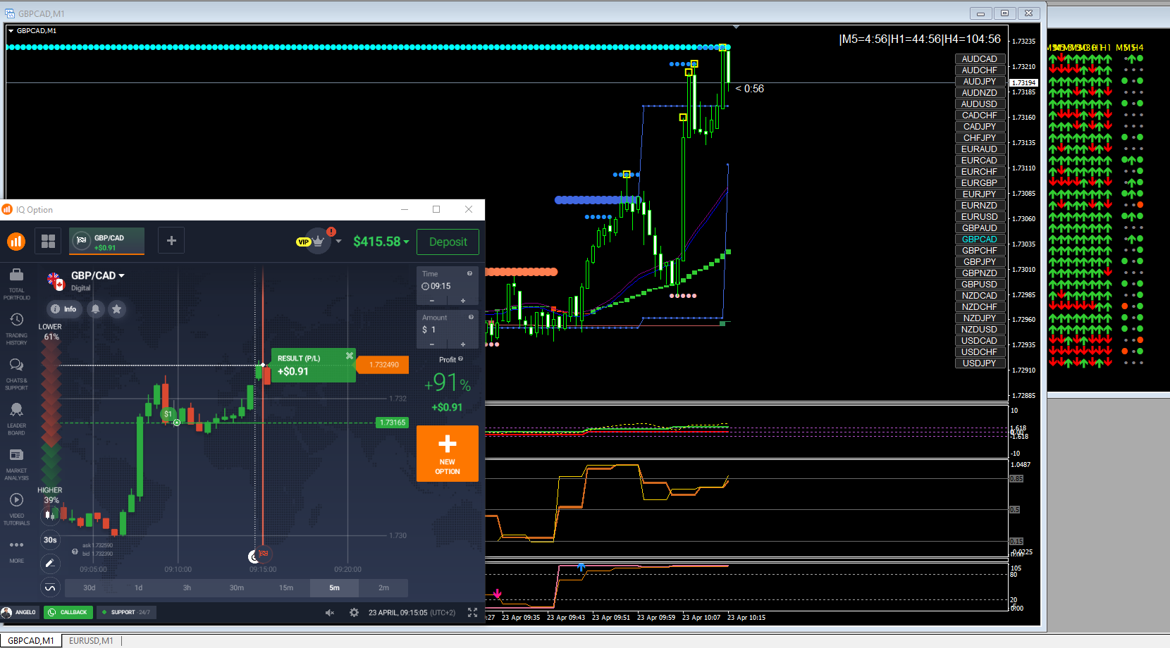The width and height of the screenshot is (1170, 648).
Task: Select EURGBP symbol button in MT4 panel
Action: [x=980, y=183]
